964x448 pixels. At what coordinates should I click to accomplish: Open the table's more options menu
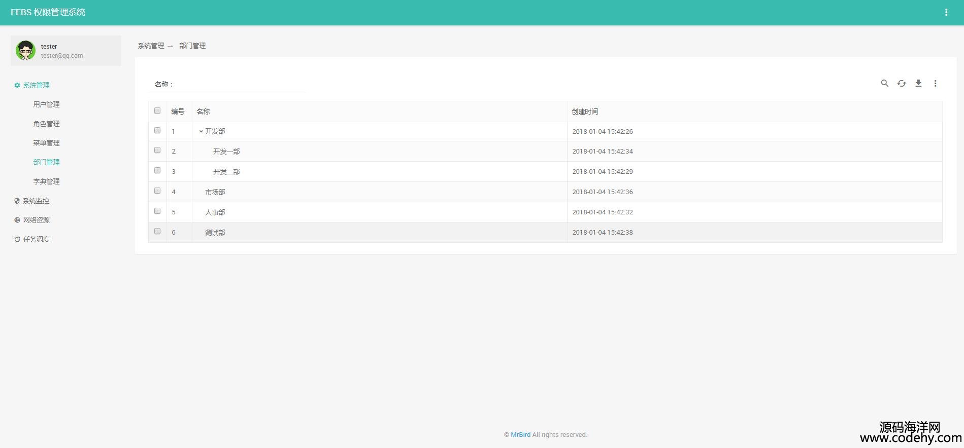pyautogui.click(x=935, y=83)
